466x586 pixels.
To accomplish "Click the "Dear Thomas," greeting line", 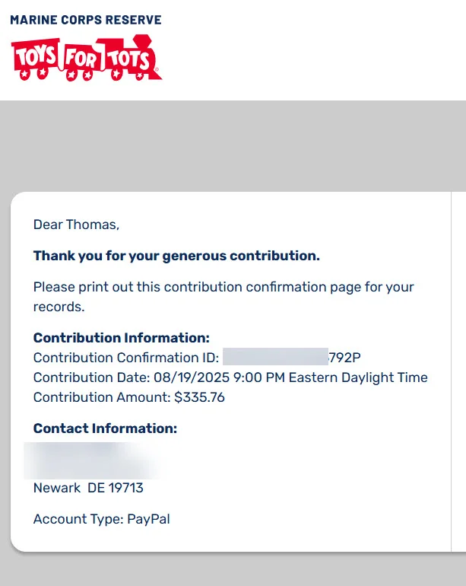I will (76, 225).
